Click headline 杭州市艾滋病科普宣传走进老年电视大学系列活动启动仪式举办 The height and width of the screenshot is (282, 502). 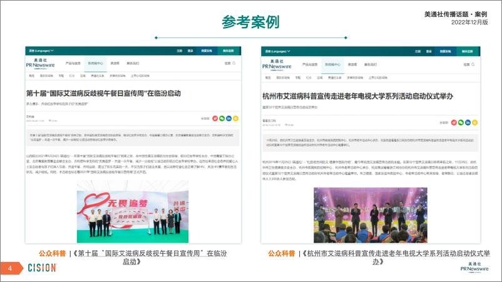click(357, 96)
